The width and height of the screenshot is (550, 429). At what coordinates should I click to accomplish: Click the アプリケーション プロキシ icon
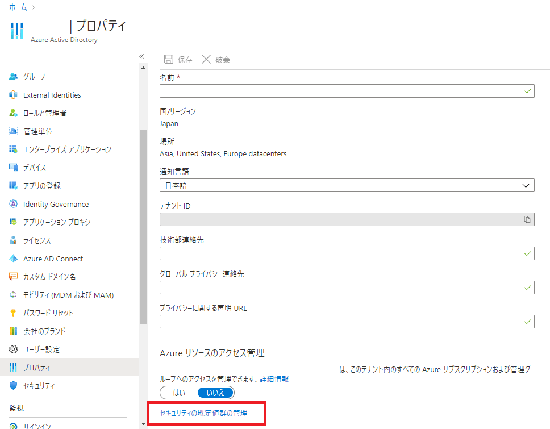[13, 222]
